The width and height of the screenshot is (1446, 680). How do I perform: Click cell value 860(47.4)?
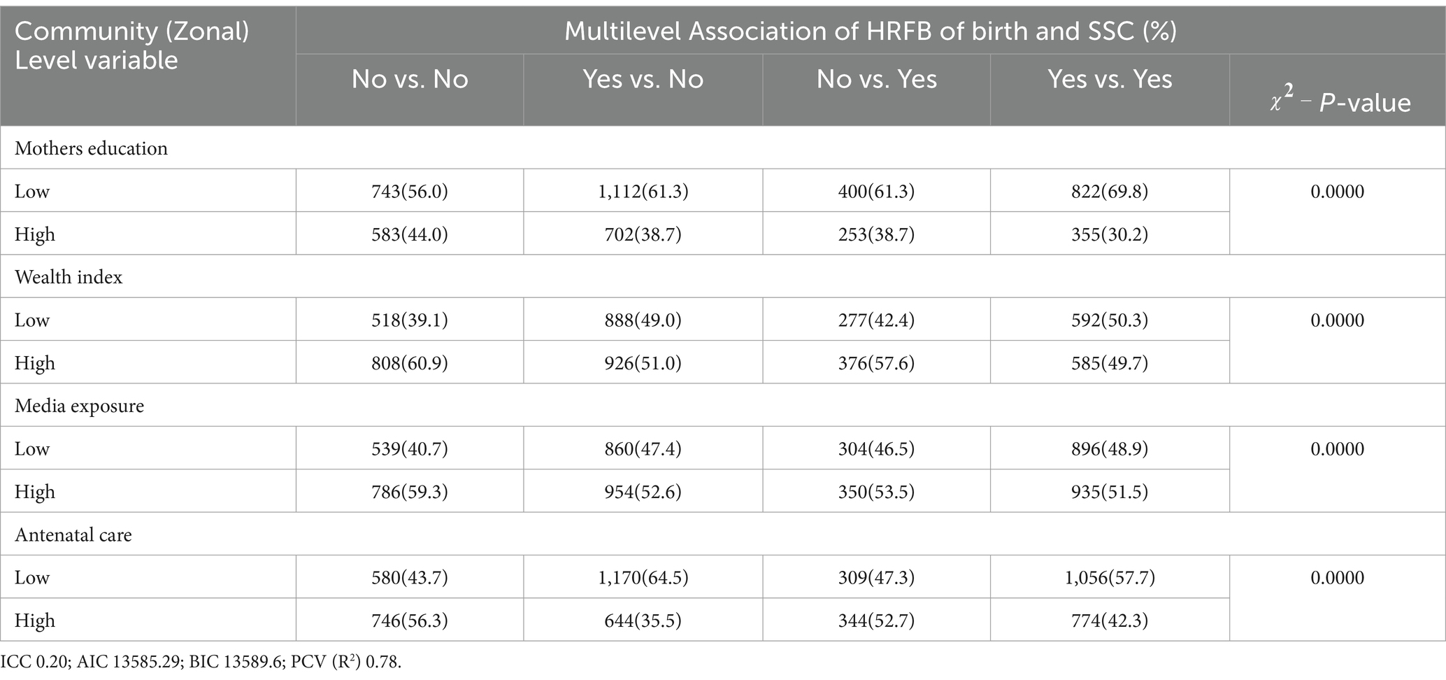643,449
